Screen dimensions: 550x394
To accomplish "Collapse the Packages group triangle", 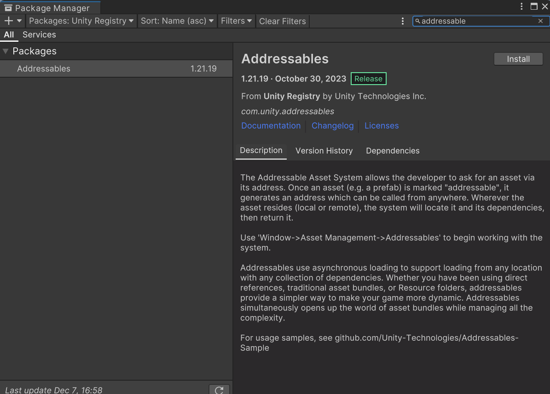I will (6, 51).
